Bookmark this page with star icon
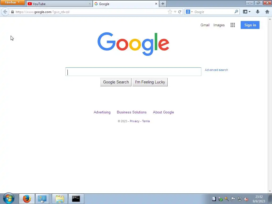Image resolution: width=272 pixels, height=204 pixels. [x=170, y=12]
